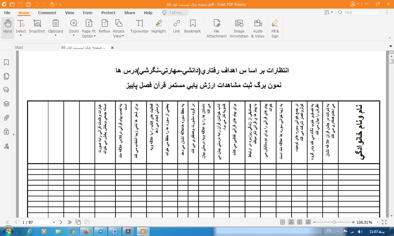Pick the Highlight tool
Image resolution: width=394 pixels, height=236 pixels.
(x=158, y=27)
